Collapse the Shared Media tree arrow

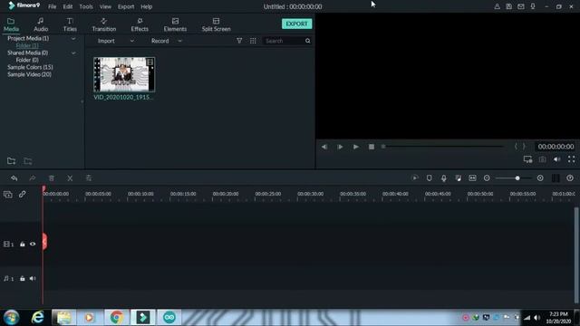pos(73,53)
